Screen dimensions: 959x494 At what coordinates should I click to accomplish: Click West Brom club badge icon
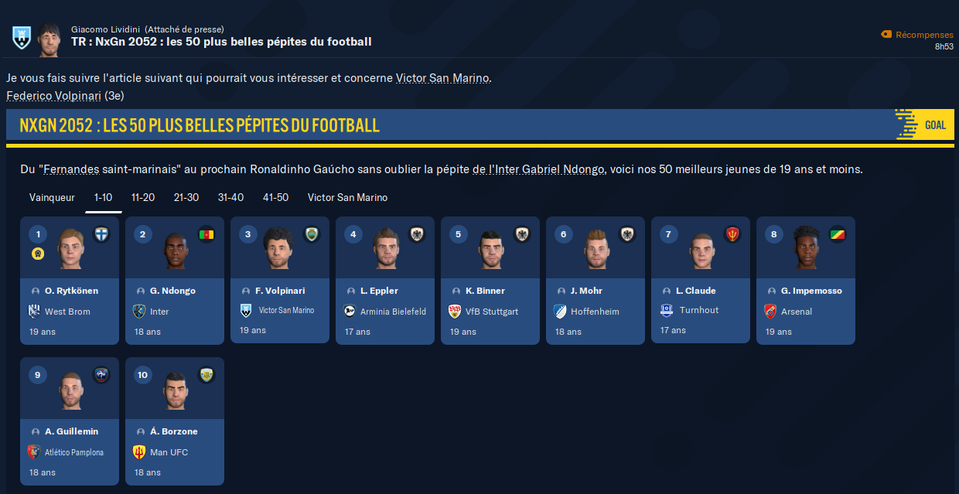coord(34,312)
